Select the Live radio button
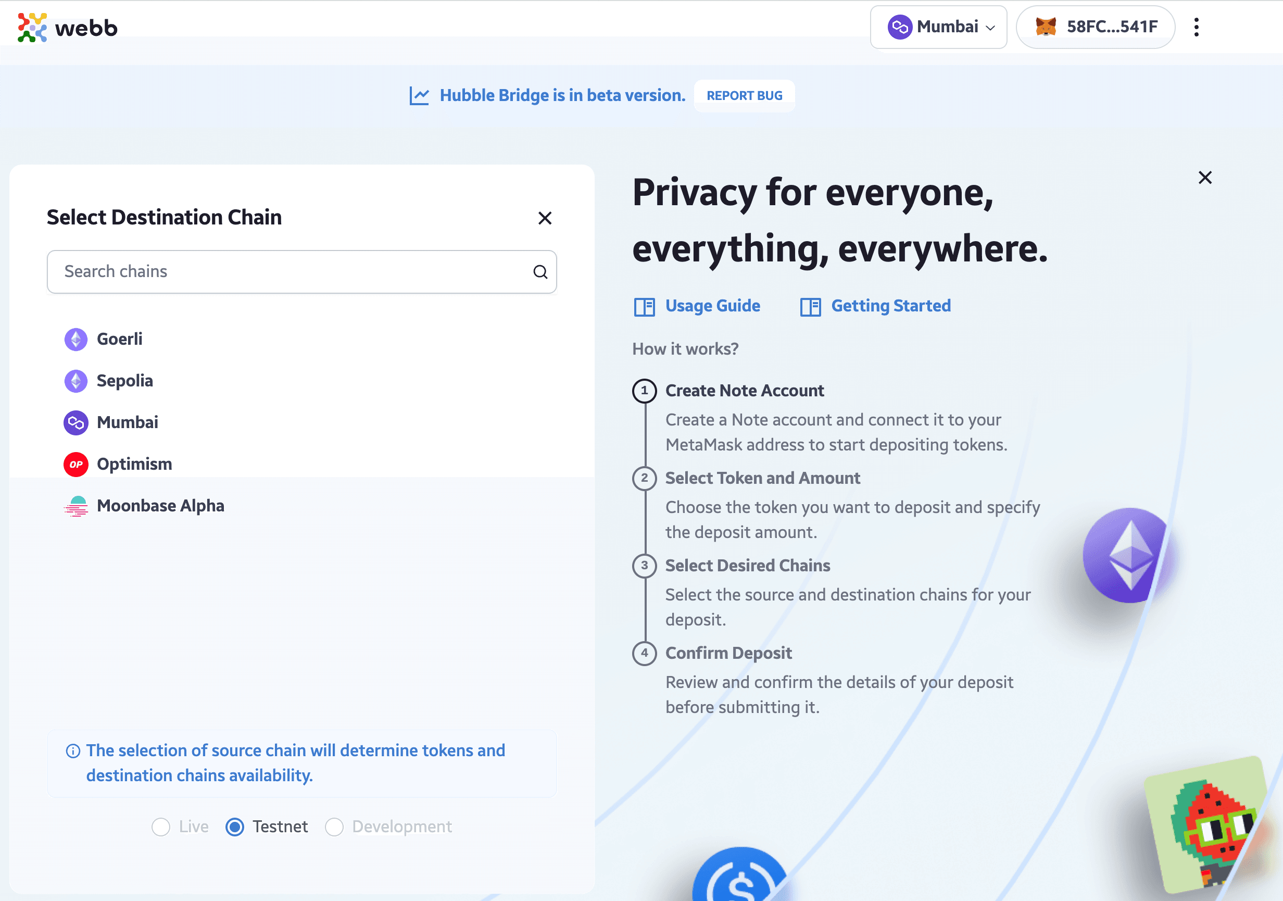The width and height of the screenshot is (1283, 901). [x=161, y=827]
